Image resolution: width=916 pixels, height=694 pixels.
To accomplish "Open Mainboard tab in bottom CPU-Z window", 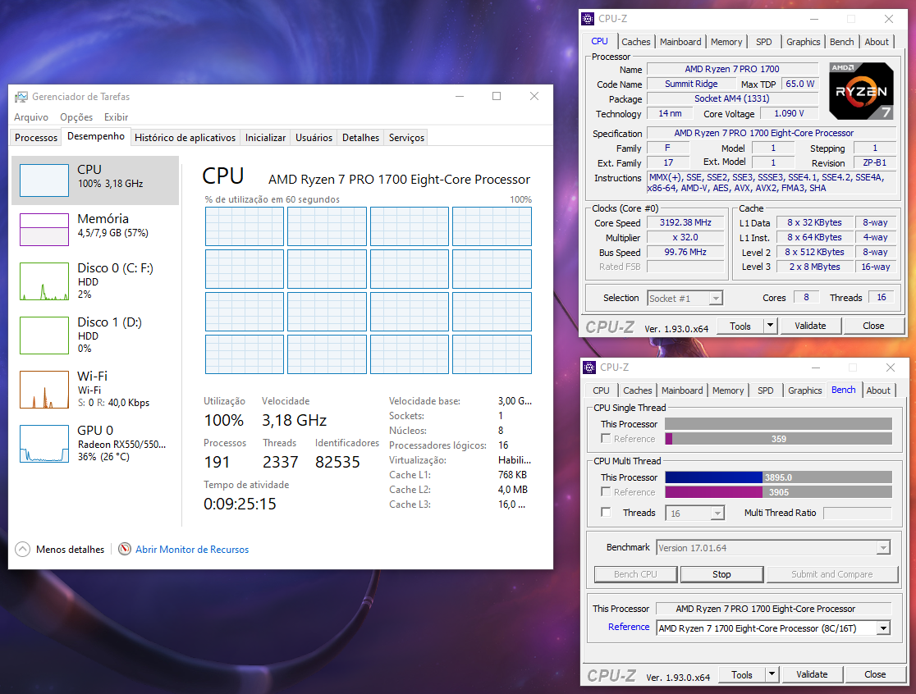I will pos(682,390).
